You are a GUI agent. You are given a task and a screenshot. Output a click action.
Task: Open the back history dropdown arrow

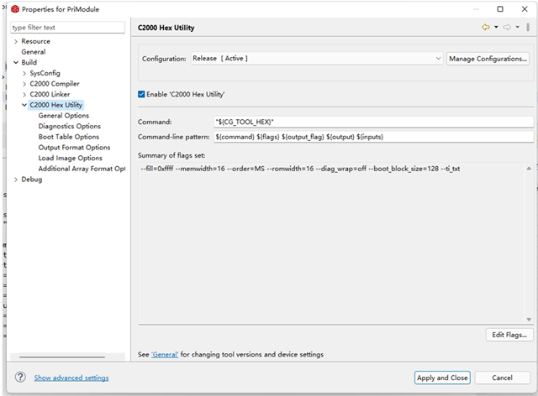(x=496, y=28)
